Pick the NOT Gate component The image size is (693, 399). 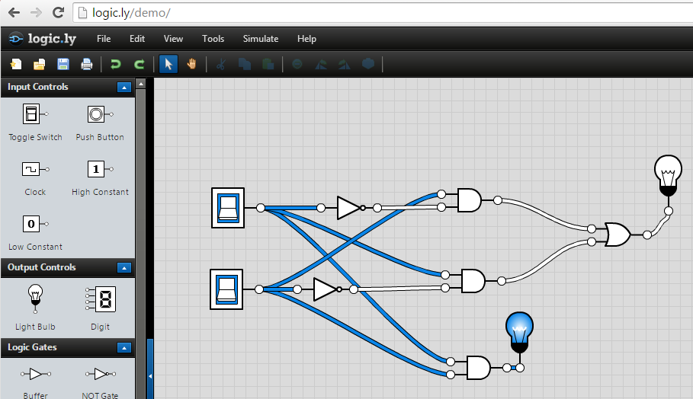click(x=101, y=382)
